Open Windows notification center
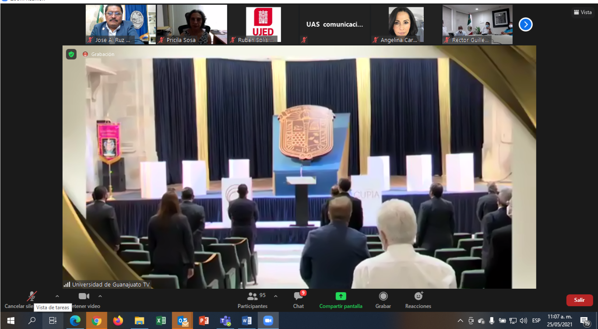598x329 pixels. 585,321
